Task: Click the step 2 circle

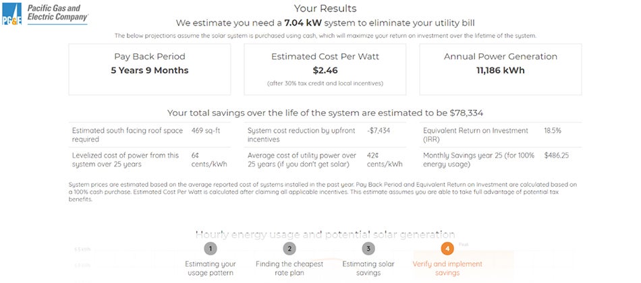Action: tap(289, 248)
